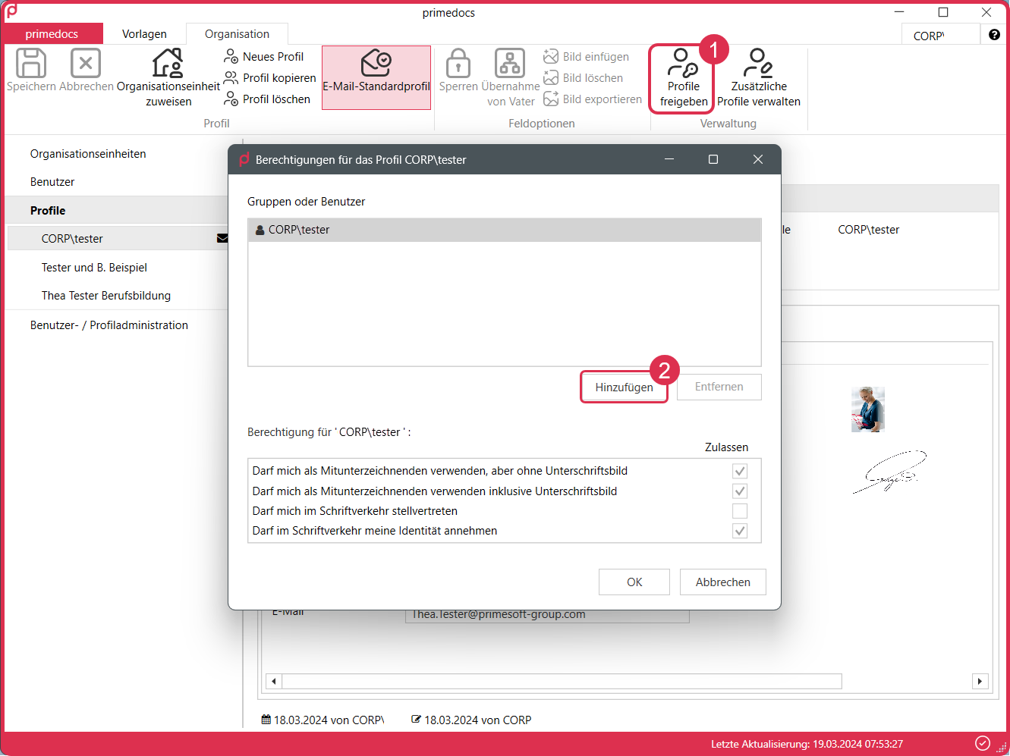Create a Neues Profil
The height and width of the screenshot is (756, 1010).
tap(264, 57)
